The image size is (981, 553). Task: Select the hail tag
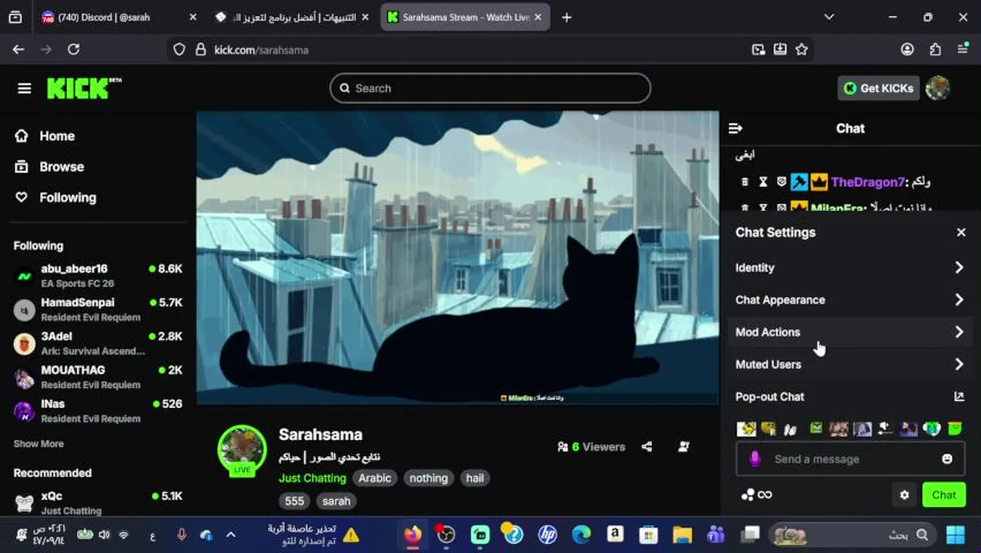click(x=475, y=478)
